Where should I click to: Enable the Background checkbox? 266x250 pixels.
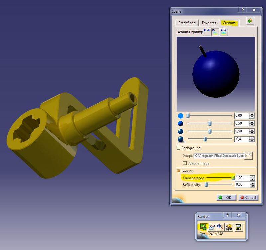179,148
